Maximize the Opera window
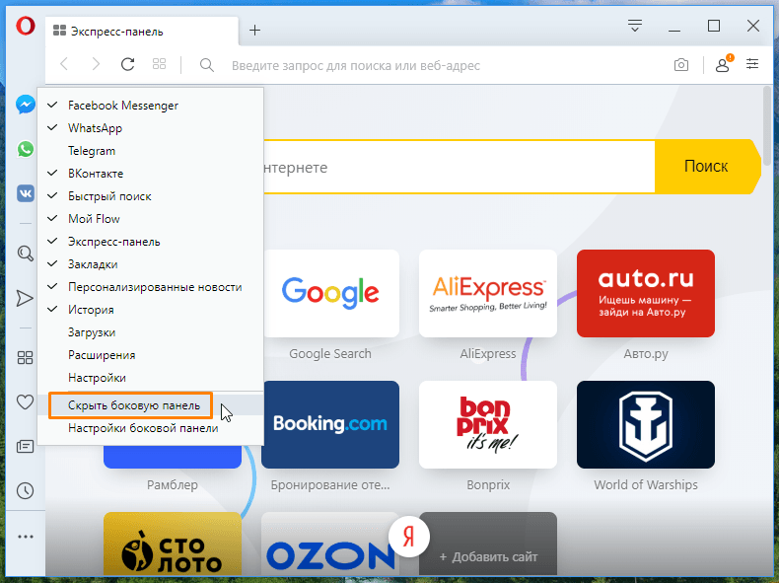The image size is (779, 583). 714,26
